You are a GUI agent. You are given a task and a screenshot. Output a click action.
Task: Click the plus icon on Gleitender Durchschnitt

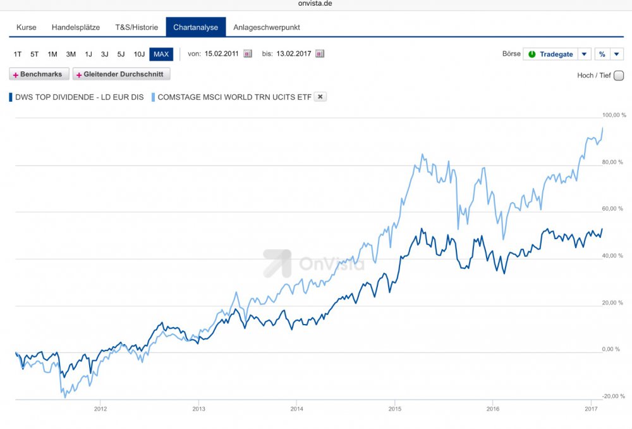tap(79, 75)
